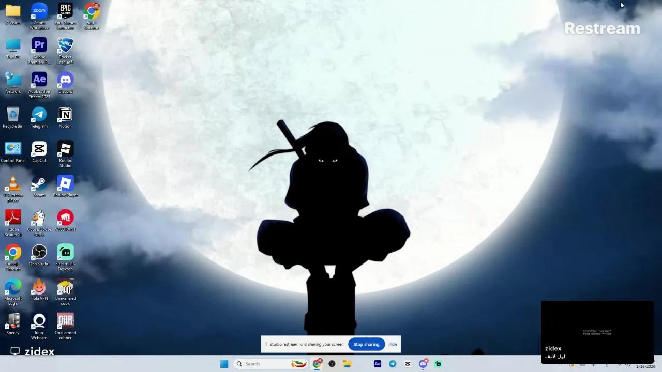The image size is (662, 372).
Task: Select the Adobe Reader XI desktop shortcut
Action: click(13, 223)
